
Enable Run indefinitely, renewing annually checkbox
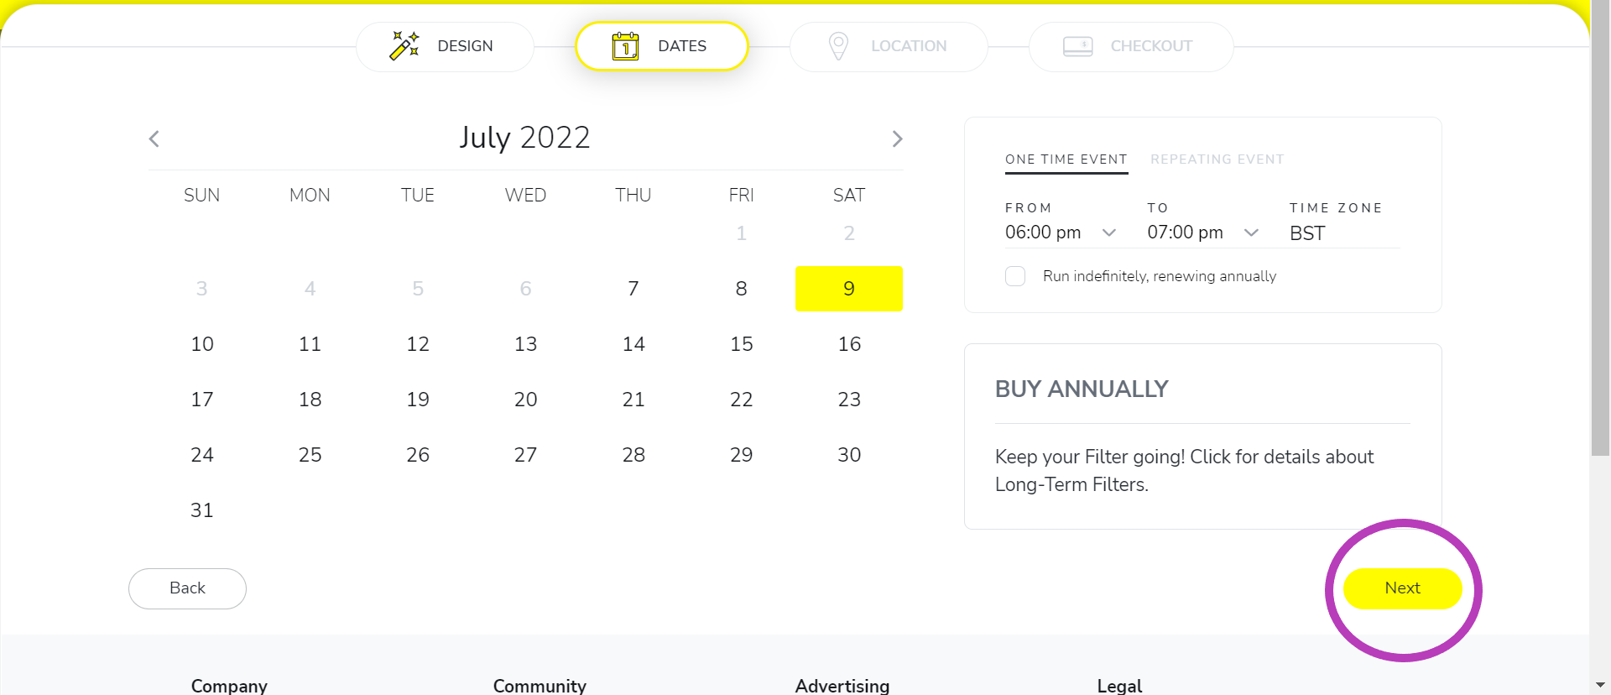pos(1015,276)
